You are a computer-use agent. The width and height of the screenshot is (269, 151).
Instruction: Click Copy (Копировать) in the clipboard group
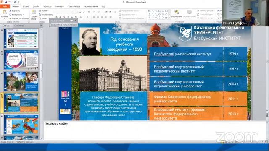pos(16,15)
